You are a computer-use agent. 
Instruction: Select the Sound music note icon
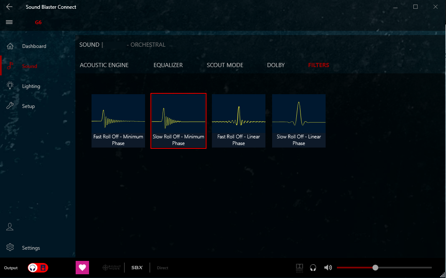coord(10,66)
